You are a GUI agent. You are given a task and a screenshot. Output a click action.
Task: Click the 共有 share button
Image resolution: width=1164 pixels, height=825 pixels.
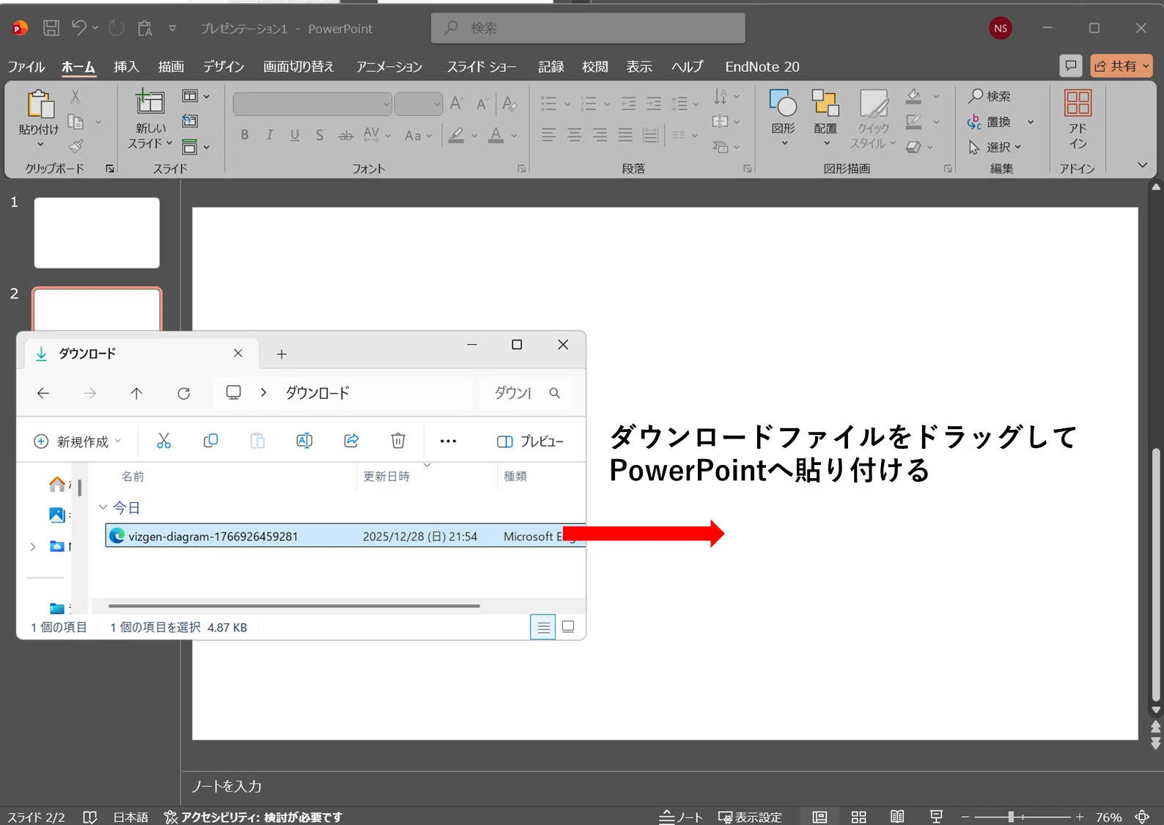(x=1121, y=66)
